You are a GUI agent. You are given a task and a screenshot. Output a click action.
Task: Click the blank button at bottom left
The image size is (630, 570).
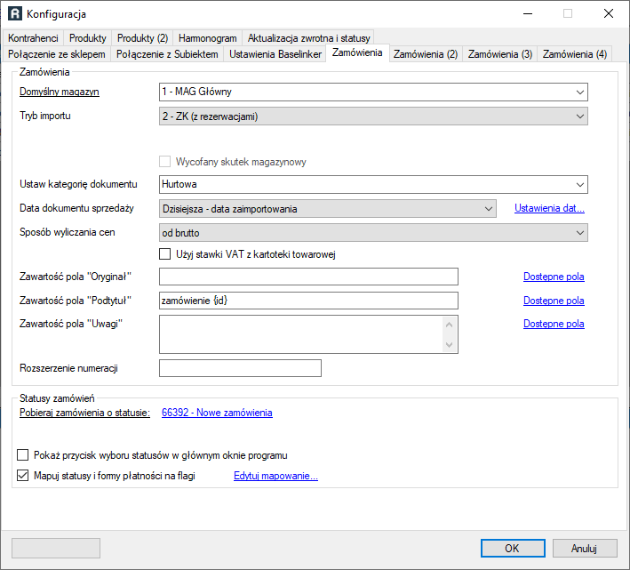[x=56, y=549]
